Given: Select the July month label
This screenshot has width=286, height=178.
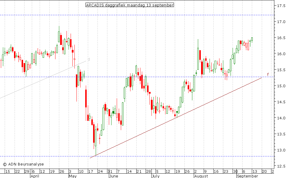Looking at the screenshot, I should coord(155,176).
